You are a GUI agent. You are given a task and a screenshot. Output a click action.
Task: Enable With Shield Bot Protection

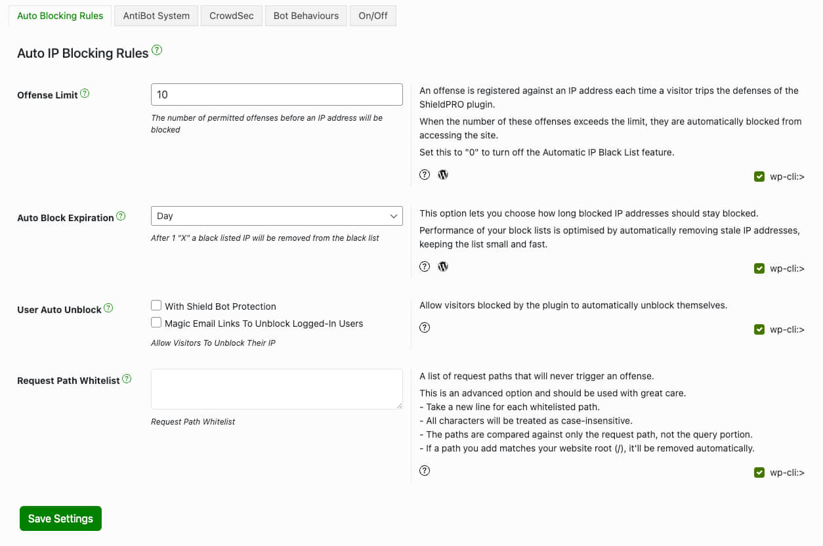[156, 304]
